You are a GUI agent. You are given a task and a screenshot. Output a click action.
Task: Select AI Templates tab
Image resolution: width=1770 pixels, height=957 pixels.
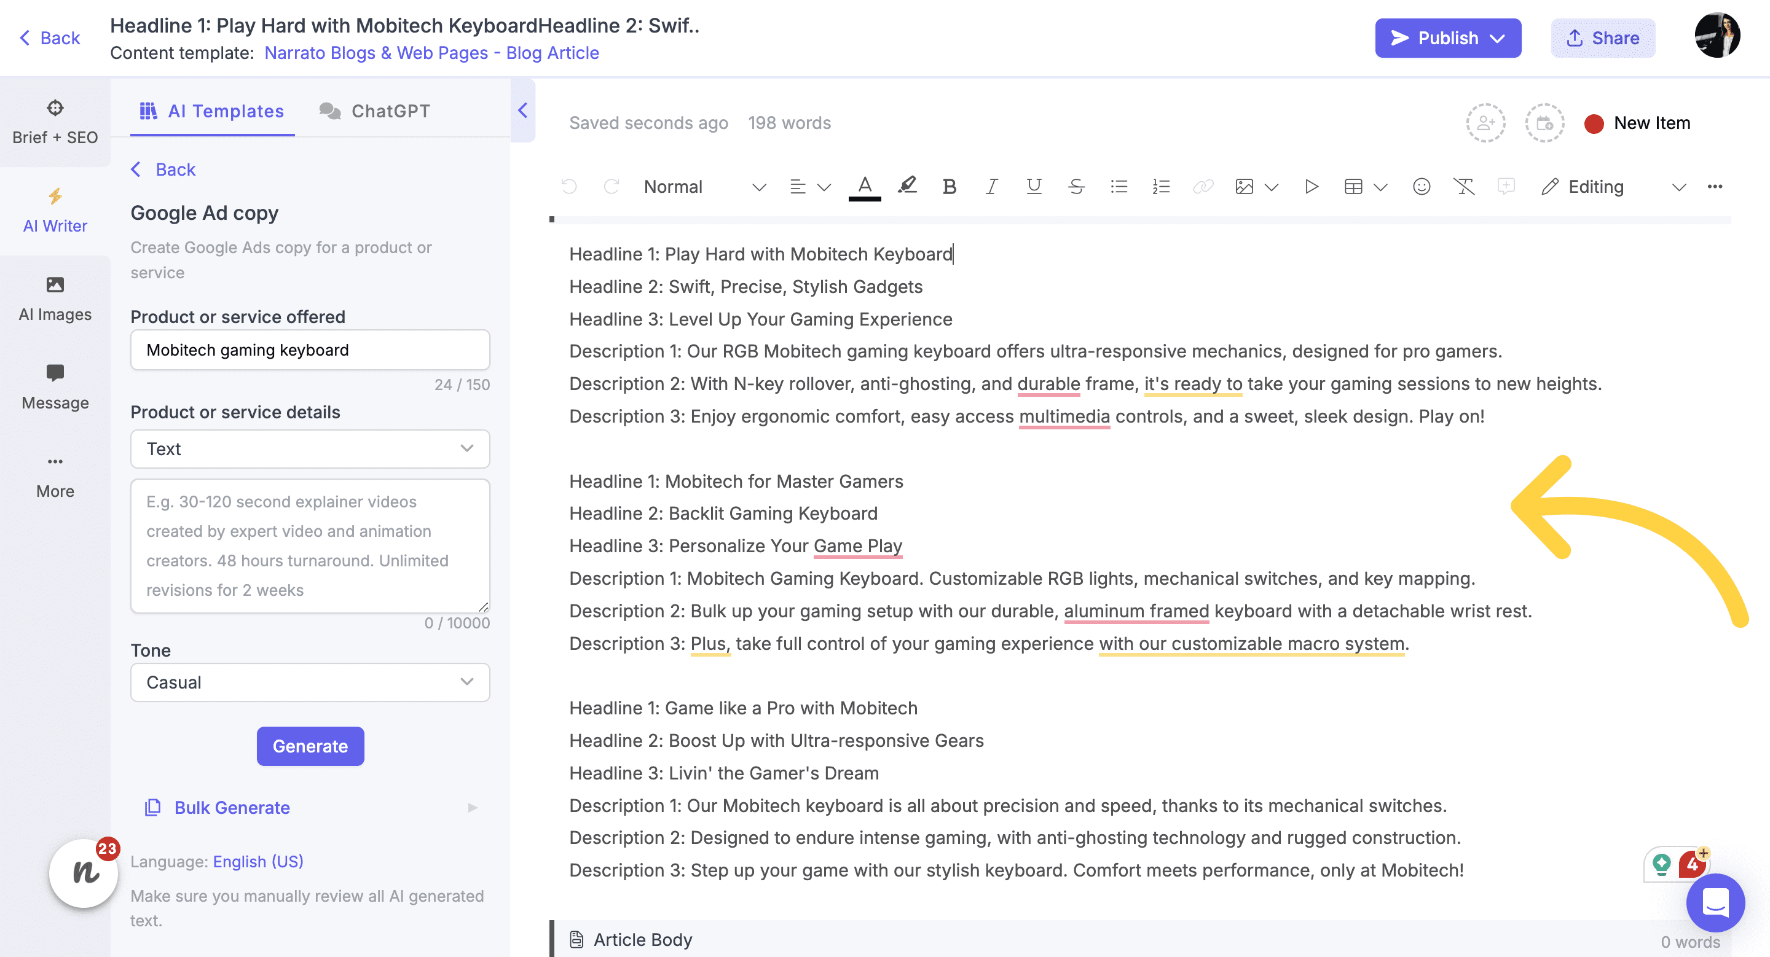pos(211,109)
